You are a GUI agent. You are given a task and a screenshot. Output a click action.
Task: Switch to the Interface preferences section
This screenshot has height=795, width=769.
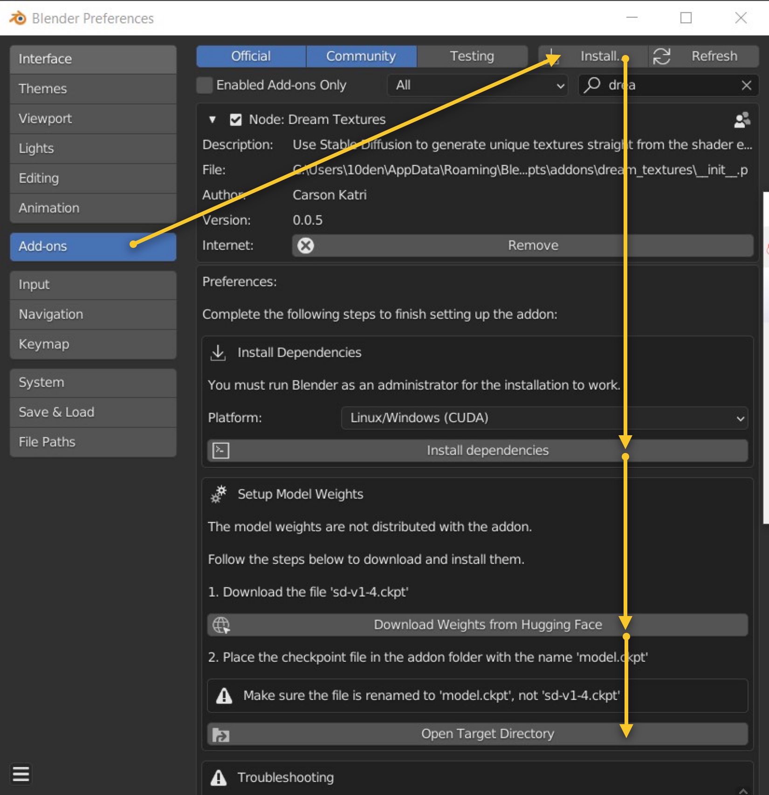93,59
